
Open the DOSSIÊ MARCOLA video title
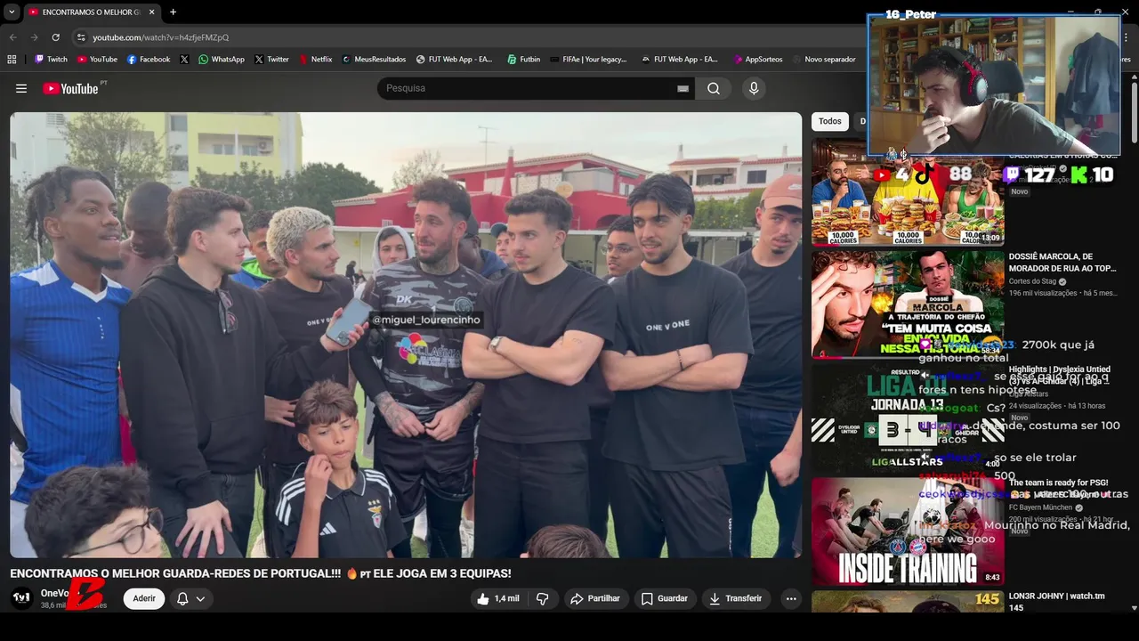[x=1062, y=262]
